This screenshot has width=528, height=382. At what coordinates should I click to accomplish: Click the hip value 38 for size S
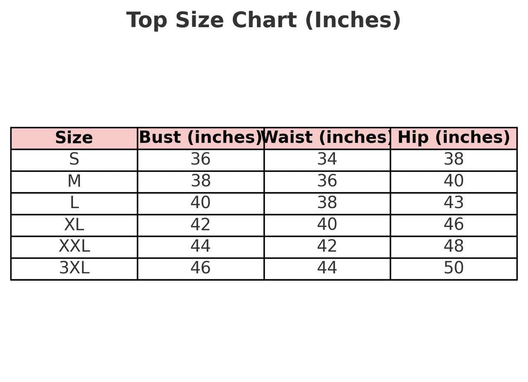(x=453, y=159)
